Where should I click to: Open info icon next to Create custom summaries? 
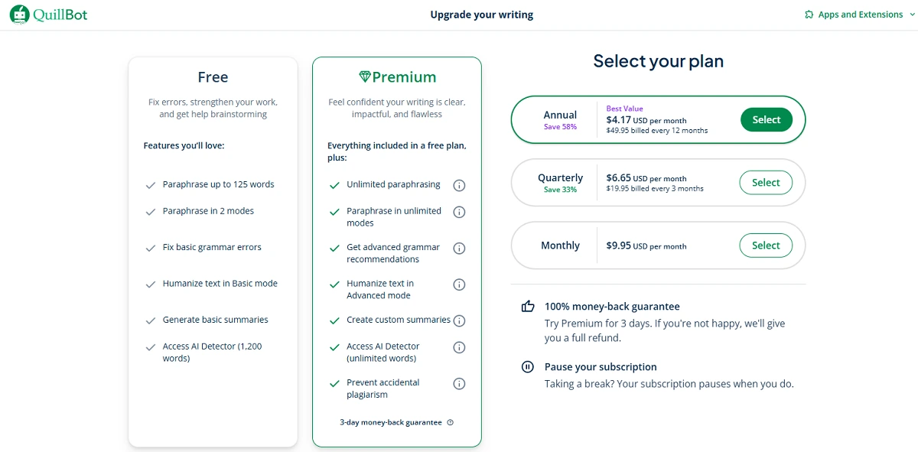coord(459,320)
